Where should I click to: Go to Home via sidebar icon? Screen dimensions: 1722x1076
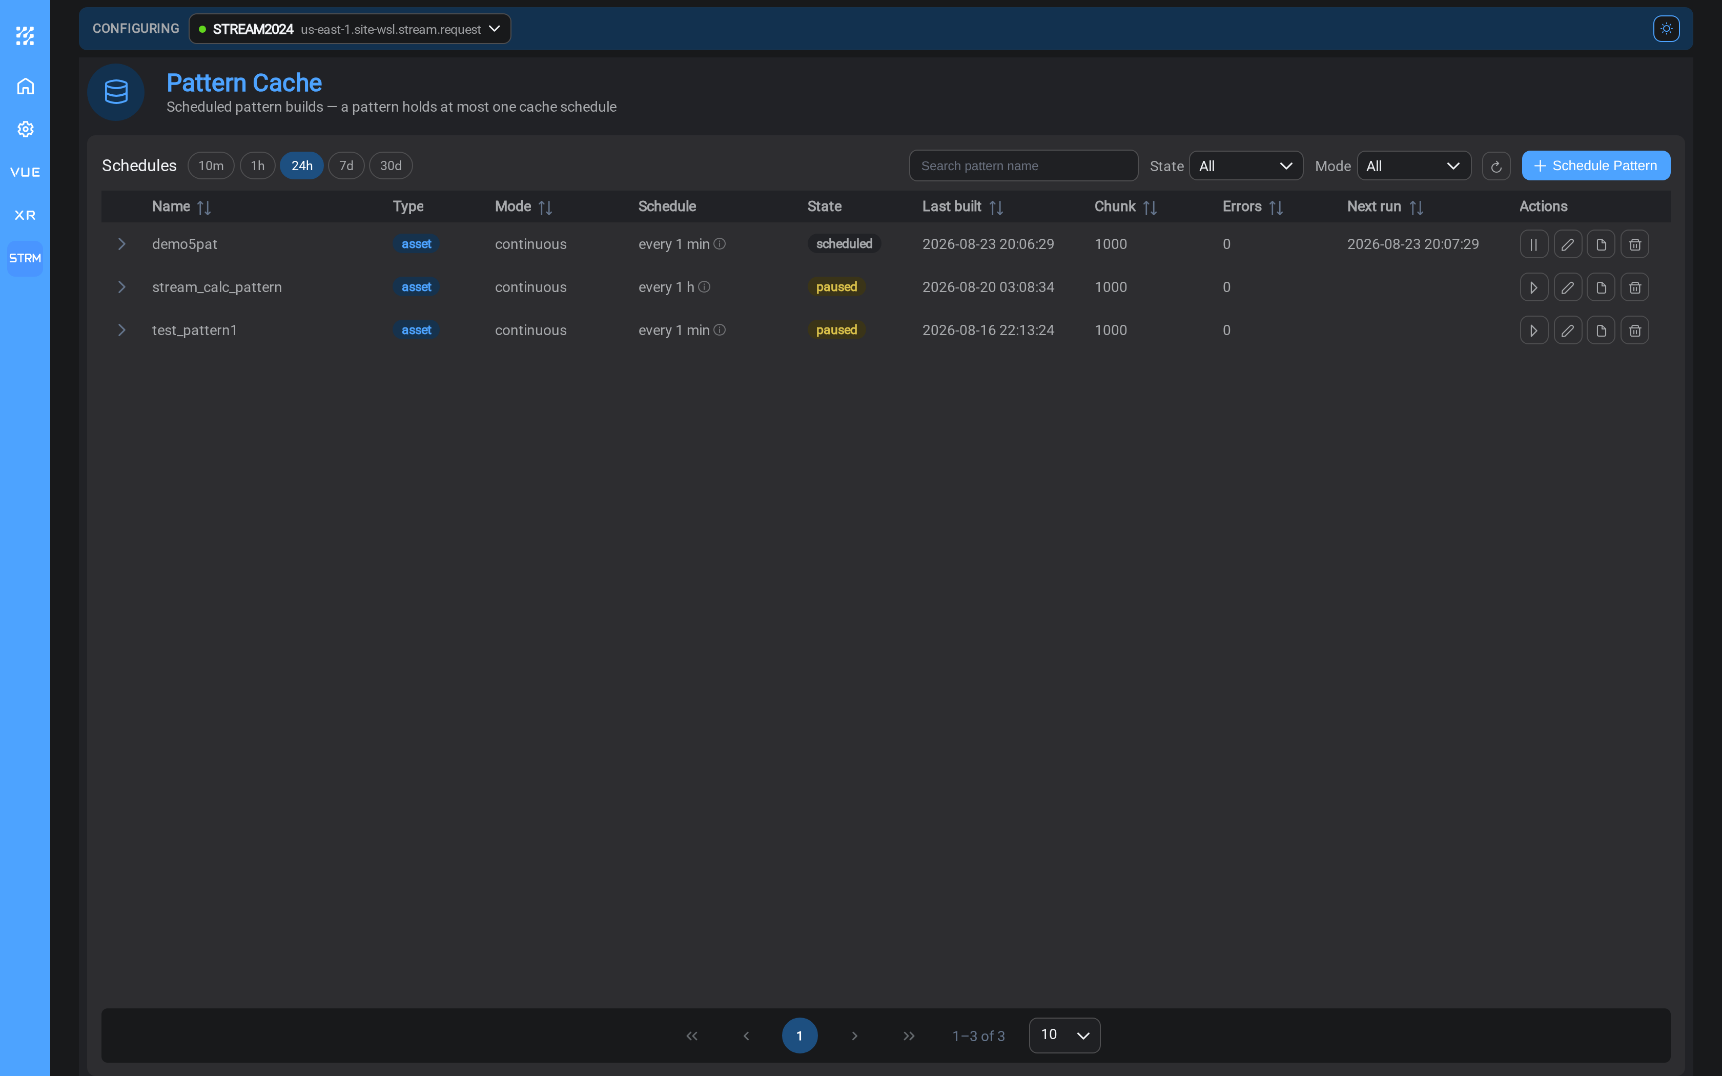(x=25, y=86)
